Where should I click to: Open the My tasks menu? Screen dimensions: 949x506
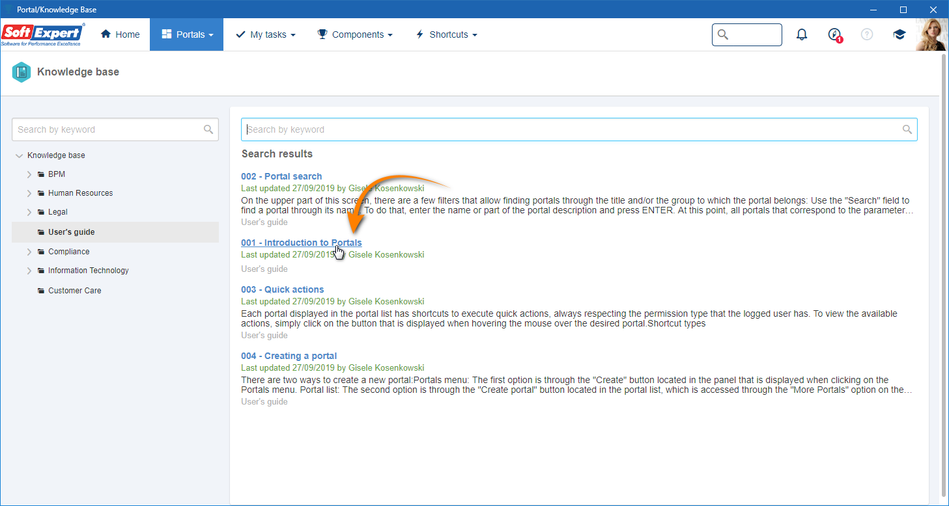pos(265,34)
